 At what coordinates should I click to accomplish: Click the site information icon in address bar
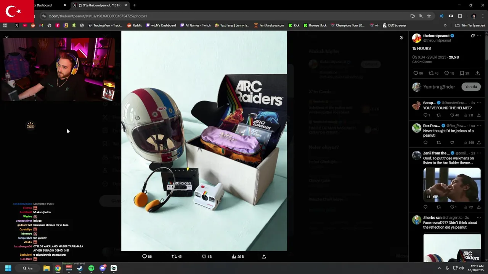44,16
